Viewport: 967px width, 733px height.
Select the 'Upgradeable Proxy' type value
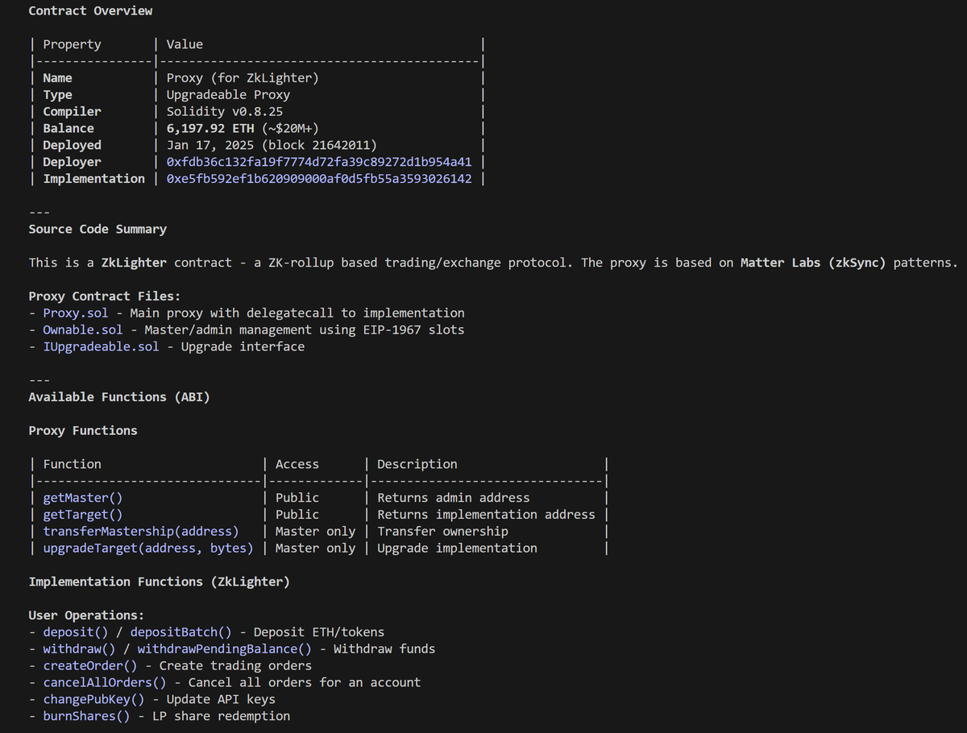[x=228, y=95]
